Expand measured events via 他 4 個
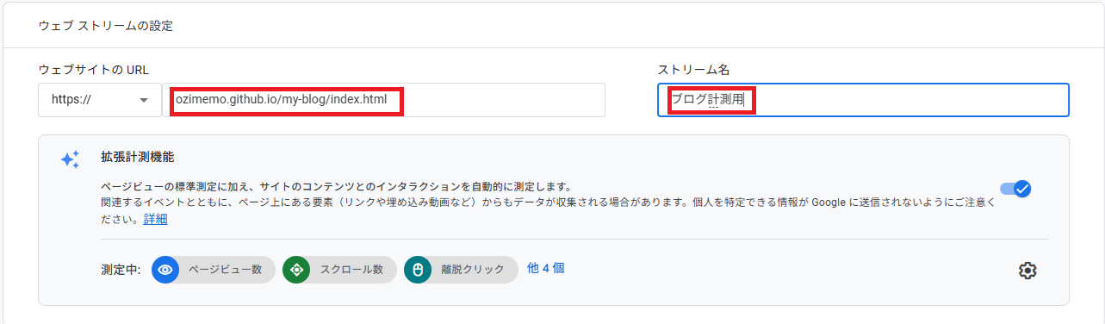The width and height of the screenshot is (1105, 324). (x=546, y=269)
